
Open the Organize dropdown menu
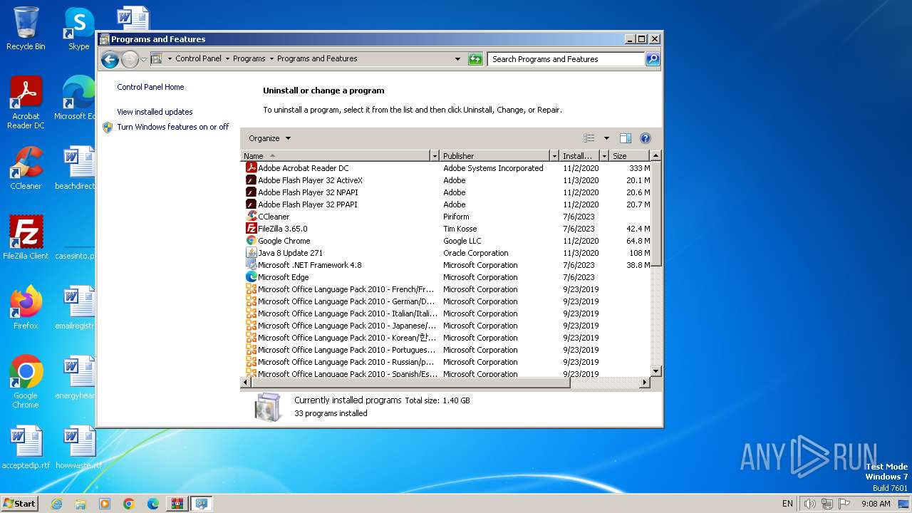point(269,138)
